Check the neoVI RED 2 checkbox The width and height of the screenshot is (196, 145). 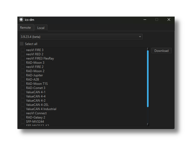pyautogui.click(x=23, y=54)
